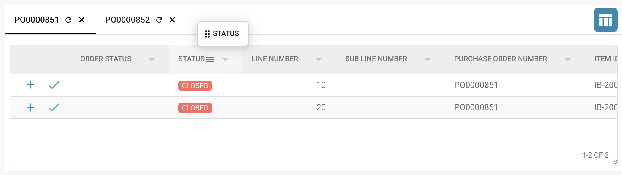Open the SUB LINE NUMBER column dropdown
The image size is (622, 175).
tap(427, 60)
